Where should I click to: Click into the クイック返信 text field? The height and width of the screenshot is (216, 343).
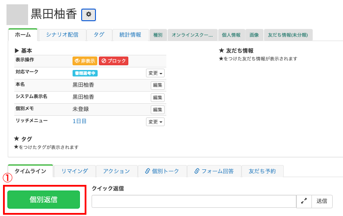coord(194,201)
